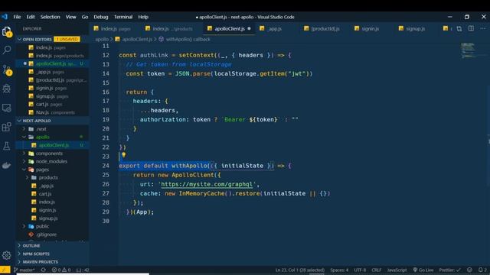490x275 pixels.
Task: Expand the public folder
Action: pos(24,226)
